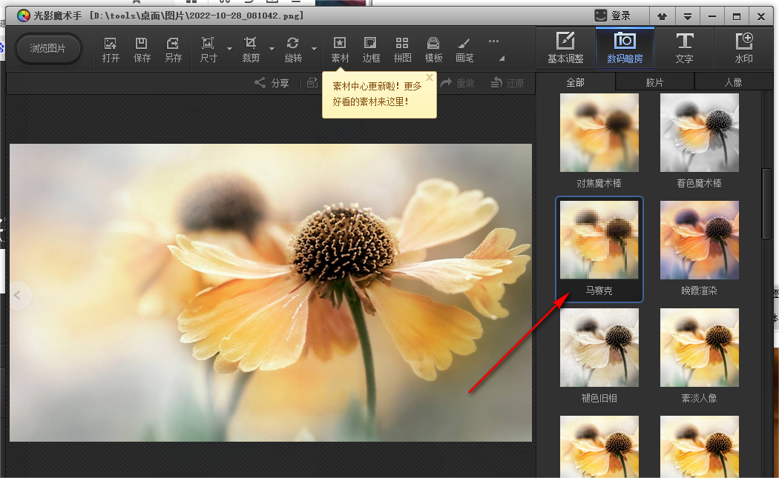This screenshot has height=478, width=779.
Task: Click the 打开 (Open) toolbar icon
Action: click(x=111, y=49)
